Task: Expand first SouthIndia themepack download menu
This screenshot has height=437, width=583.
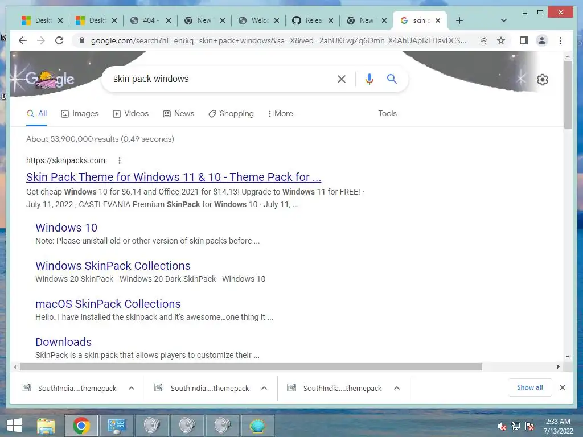Action: coord(132,388)
